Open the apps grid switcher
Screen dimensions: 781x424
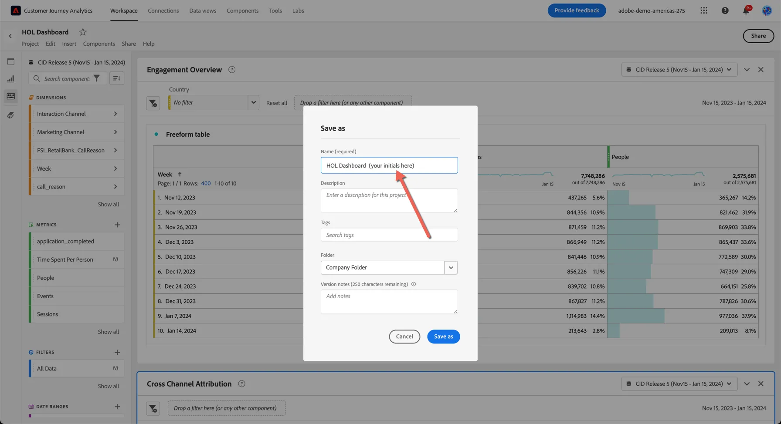point(704,10)
